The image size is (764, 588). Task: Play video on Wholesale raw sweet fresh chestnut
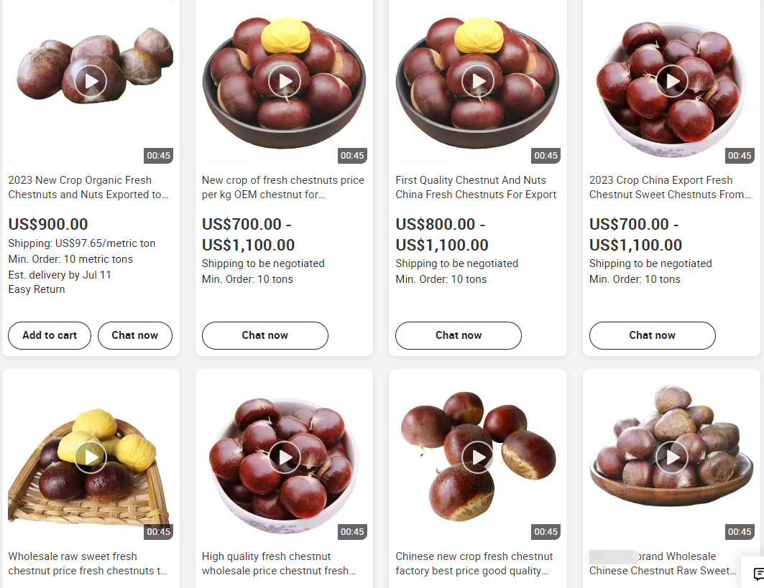[91, 457]
